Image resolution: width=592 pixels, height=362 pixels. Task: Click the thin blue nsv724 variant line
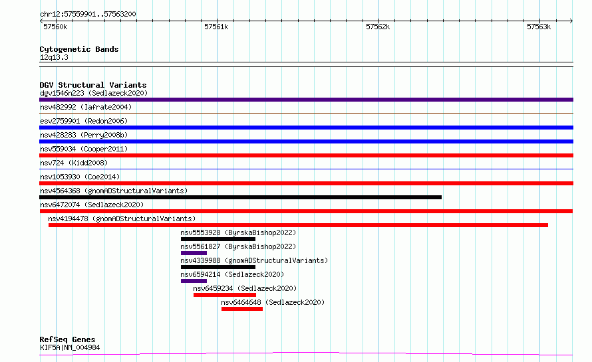[x=306, y=169]
